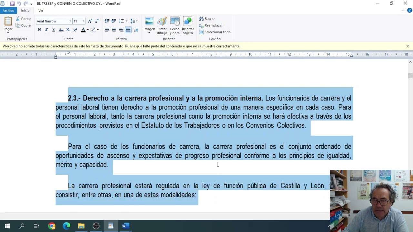Expand the font size dropdown
The height and width of the screenshot is (232, 413).
pyautogui.click(x=83, y=21)
